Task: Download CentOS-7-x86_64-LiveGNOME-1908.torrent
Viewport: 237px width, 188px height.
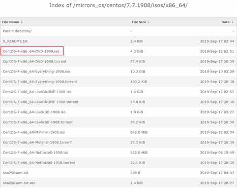Action: pos(41,102)
